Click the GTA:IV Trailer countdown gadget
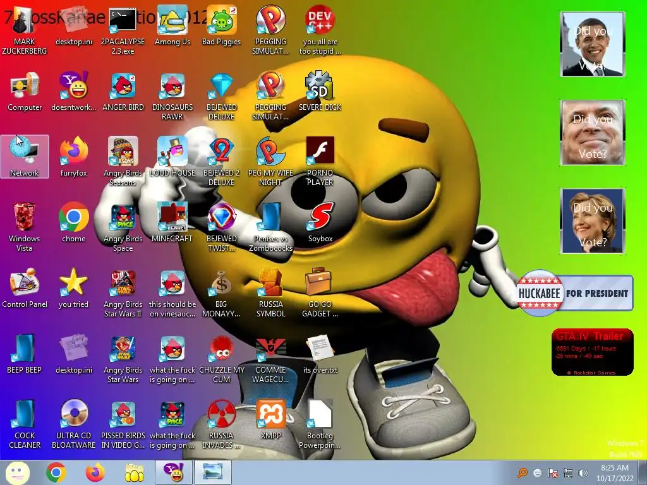647x485 pixels. pos(593,352)
